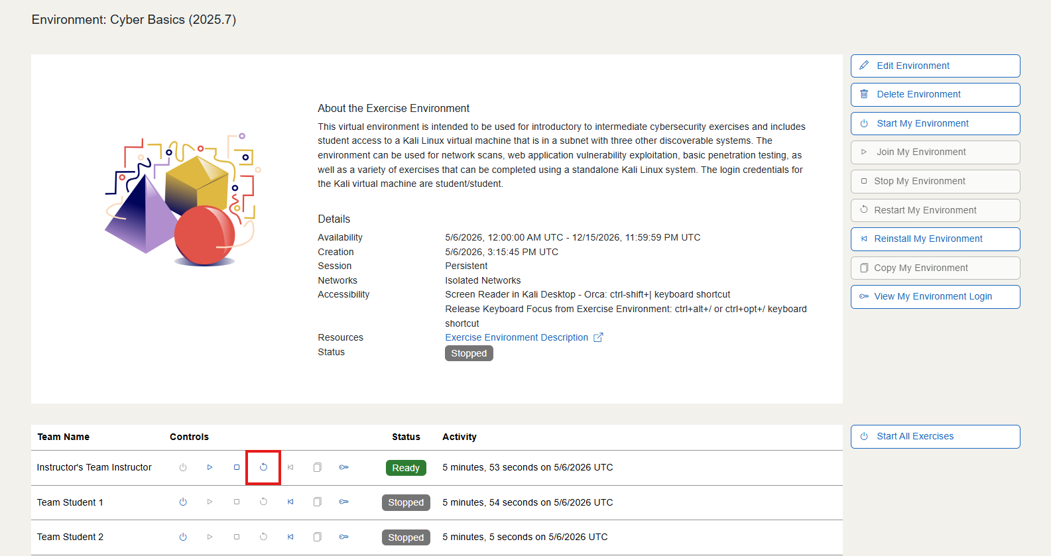Click the copy icon in Instructor's Team row
Screen dimensions: 1051x556
point(317,467)
